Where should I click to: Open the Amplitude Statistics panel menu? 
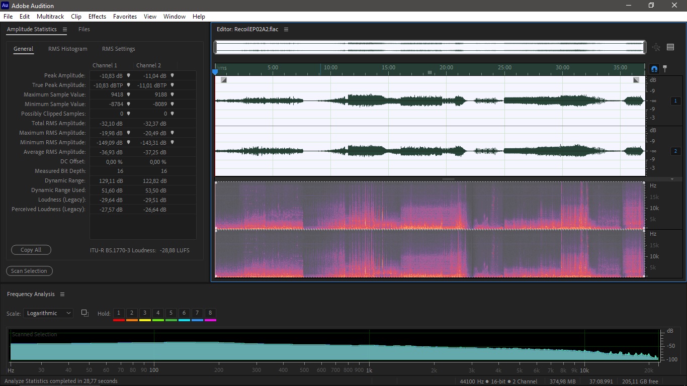click(x=65, y=30)
